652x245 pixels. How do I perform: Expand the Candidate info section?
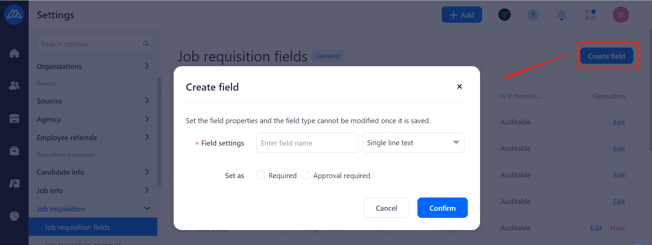[x=93, y=172]
